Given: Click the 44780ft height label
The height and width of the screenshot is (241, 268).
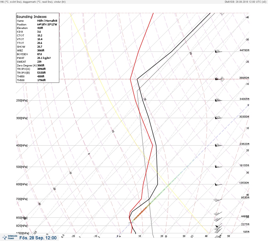Looking at the screenshot, I should 244,50.
